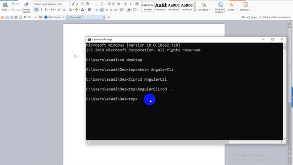The width and height of the screenshot is (293, 165).
Task: Decrease font size with shrink-font icon
Action: (77, 4)
